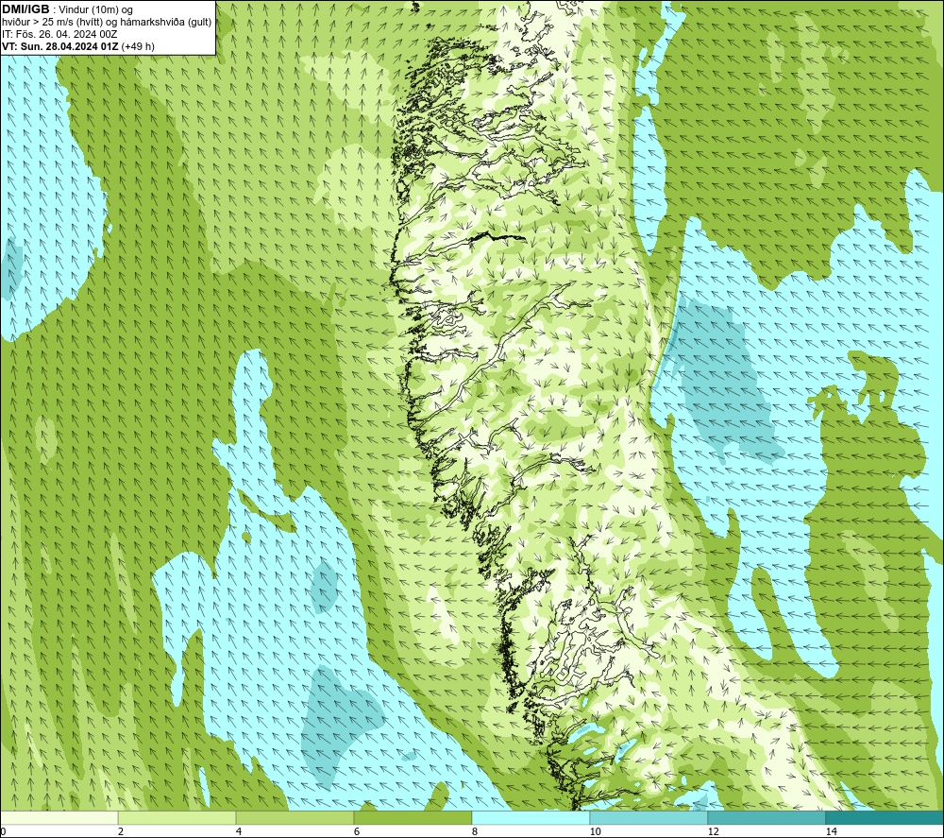Click the light cyan 8–10 m/s legend swatch

point(531,817)
